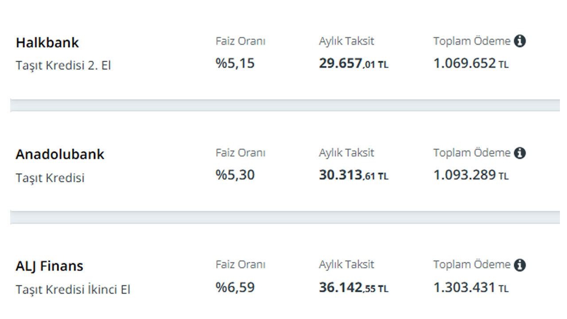Select the Taşıt Kredisi İkinci El product
The width and height of the screenshot is (567, 319).
pyautogui.click(x=73, y=289)
